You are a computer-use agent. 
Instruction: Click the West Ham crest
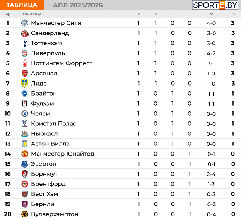pyautogui.click(x=25, y=194)
